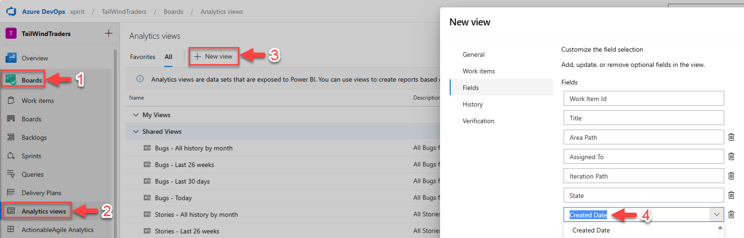Go to the Verification section
This screenshot has height=238, width=744.
478,121
